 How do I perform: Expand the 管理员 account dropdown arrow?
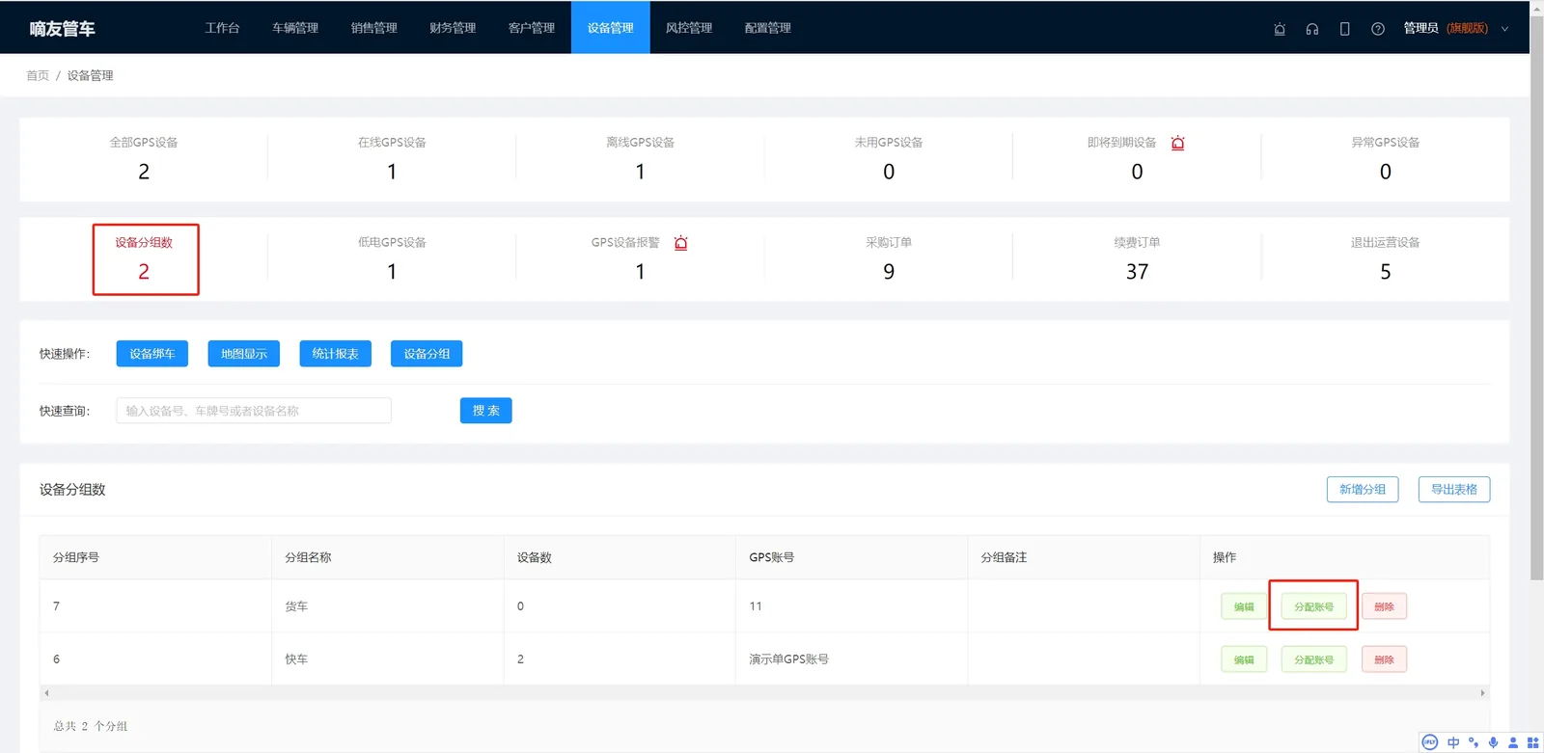click(x=1504, y=29)
